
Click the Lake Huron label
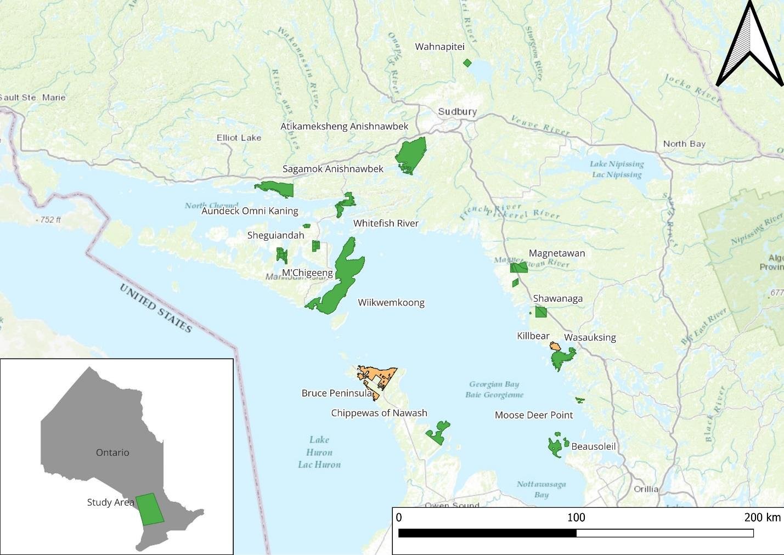(319, 452)
